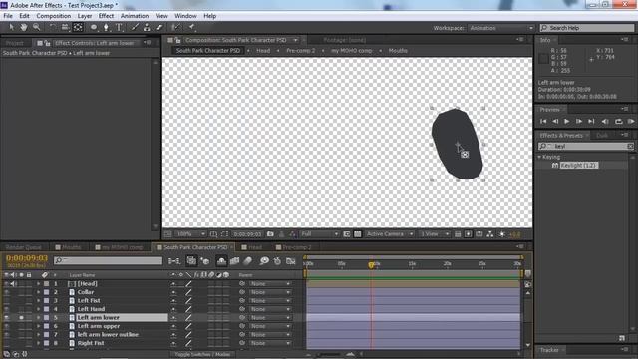Switch to the Render Queue tab
The width and height of the screenshot is (638, 359).
pos(23,247)
